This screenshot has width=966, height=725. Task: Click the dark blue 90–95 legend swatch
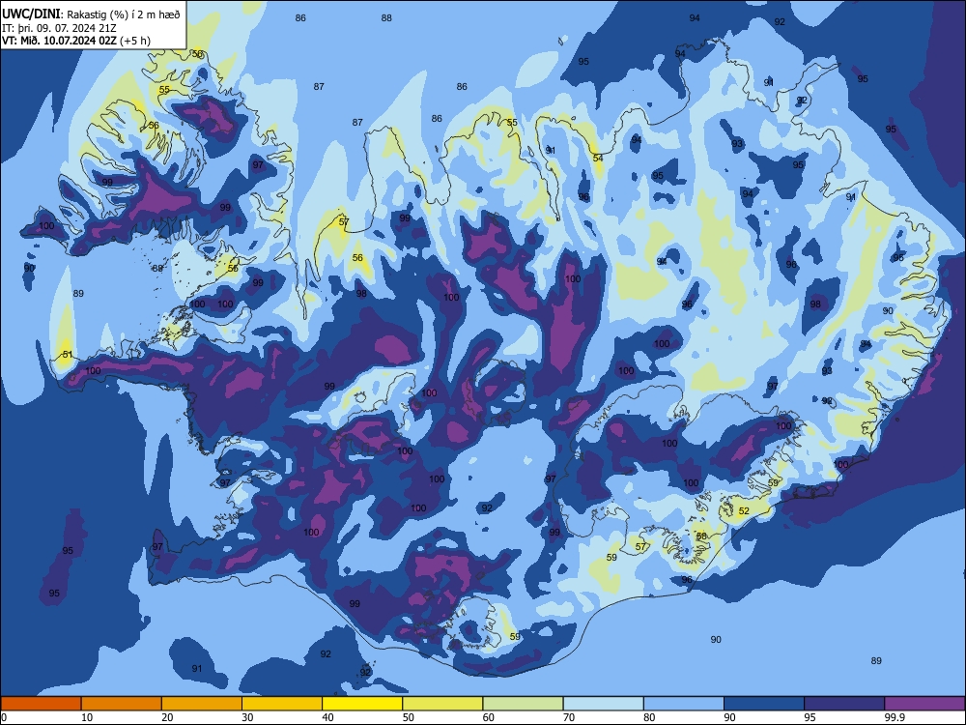(764, 704)
